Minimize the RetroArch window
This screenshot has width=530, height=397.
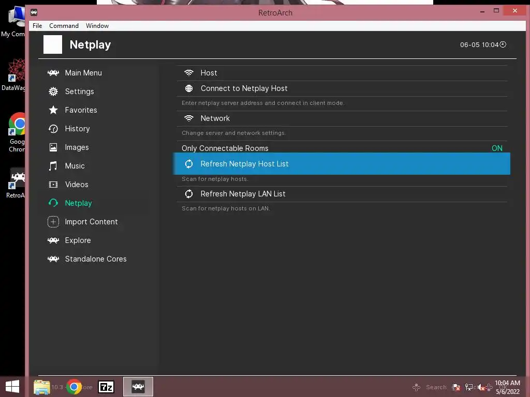click(482, 11)
